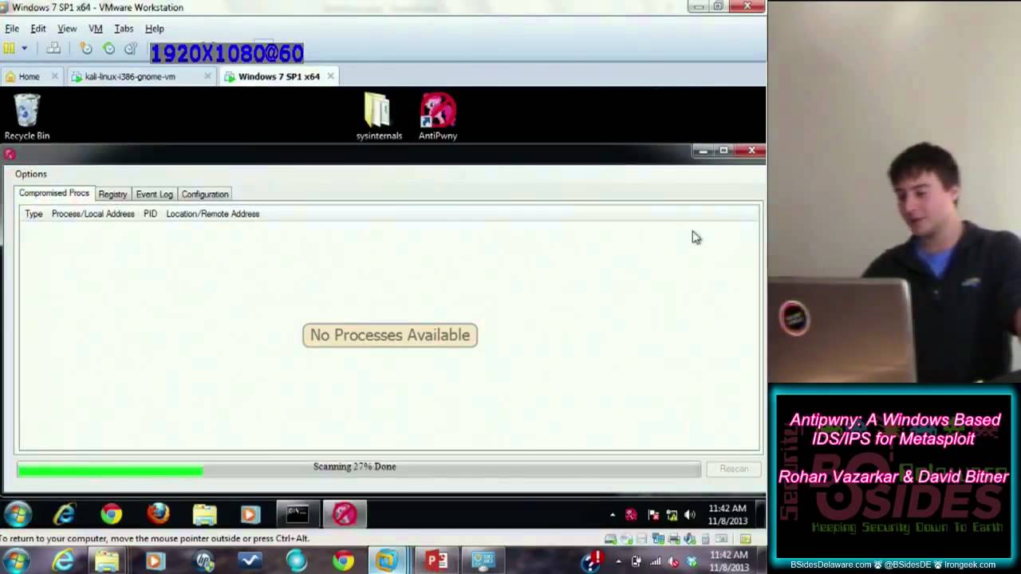The height and width of the screenshot is (574, 1021).
Task: Open the VMware Tabs menu
Action: (x=124, y=29)
